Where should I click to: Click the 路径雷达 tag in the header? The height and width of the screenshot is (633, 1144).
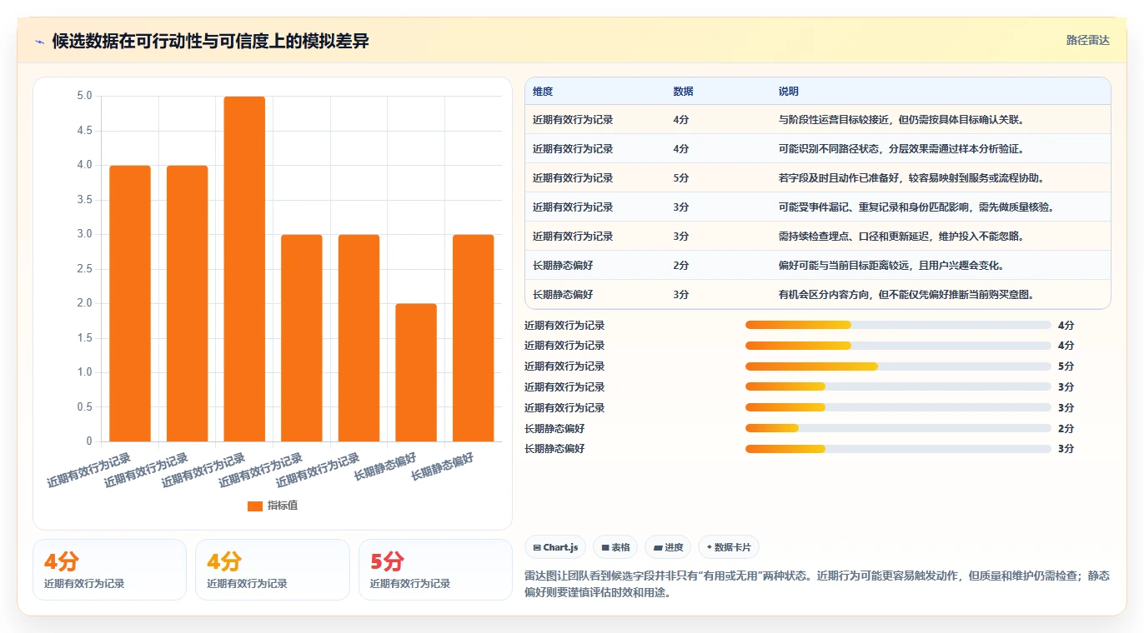coord(1087,40)
